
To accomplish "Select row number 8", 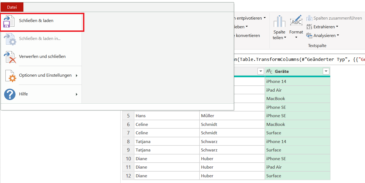I will (128, 142).
